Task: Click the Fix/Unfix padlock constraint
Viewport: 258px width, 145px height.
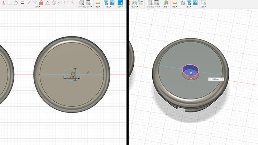Action: click(x=41, y=3)
